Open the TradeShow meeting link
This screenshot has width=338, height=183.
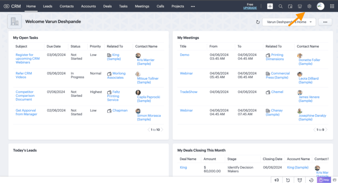(188, 92)
